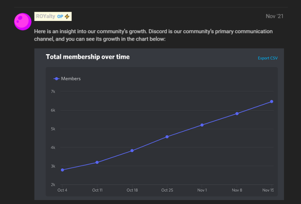Click the Nov '21 post date
The image size is (301, 204).
(274, 16)
